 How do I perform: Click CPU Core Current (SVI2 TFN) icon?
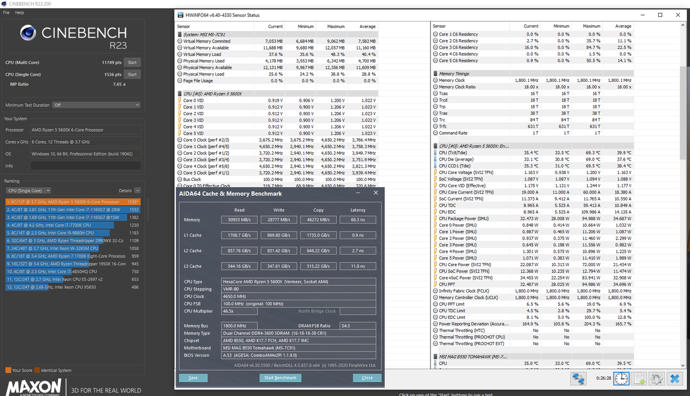435,192
